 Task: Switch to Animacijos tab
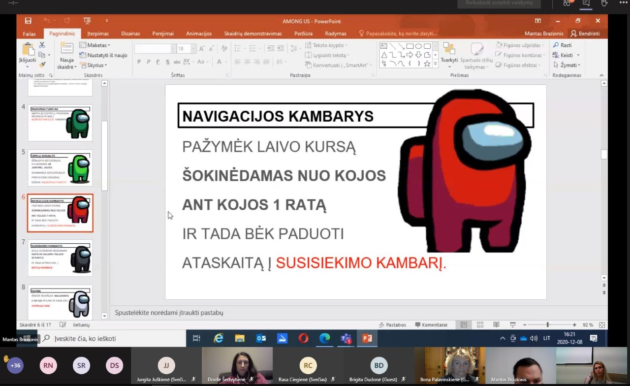point(199,33)
